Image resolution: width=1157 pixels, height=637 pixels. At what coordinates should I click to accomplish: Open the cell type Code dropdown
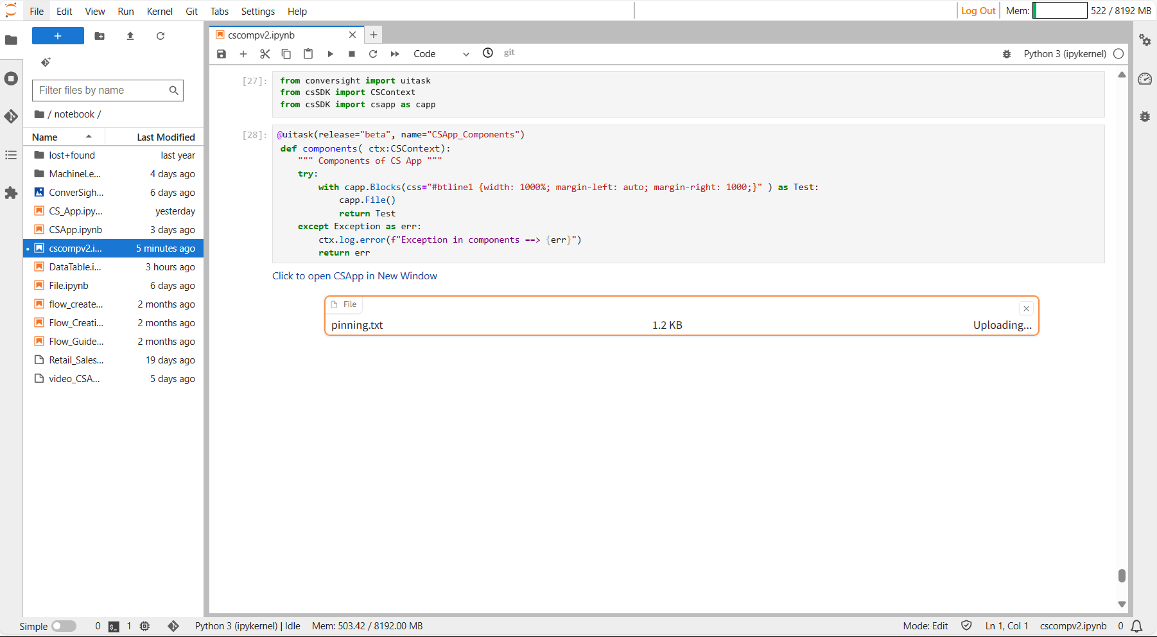pos(441,54)
